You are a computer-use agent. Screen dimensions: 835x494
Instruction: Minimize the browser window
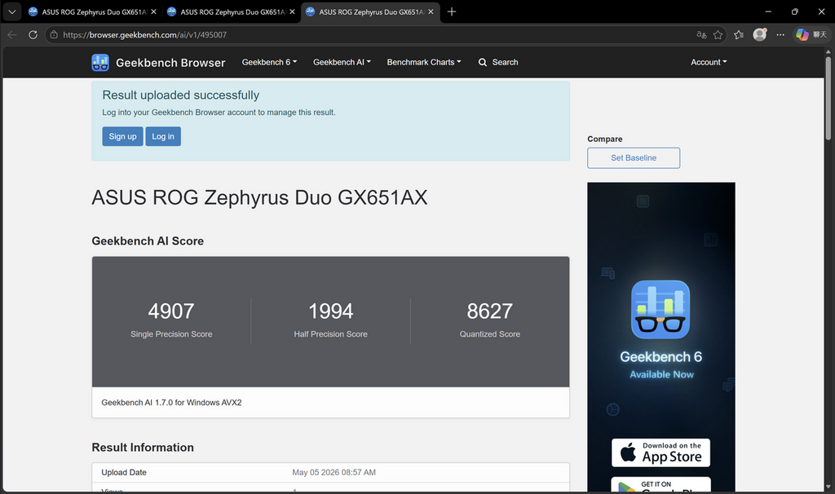click(768, 11)
